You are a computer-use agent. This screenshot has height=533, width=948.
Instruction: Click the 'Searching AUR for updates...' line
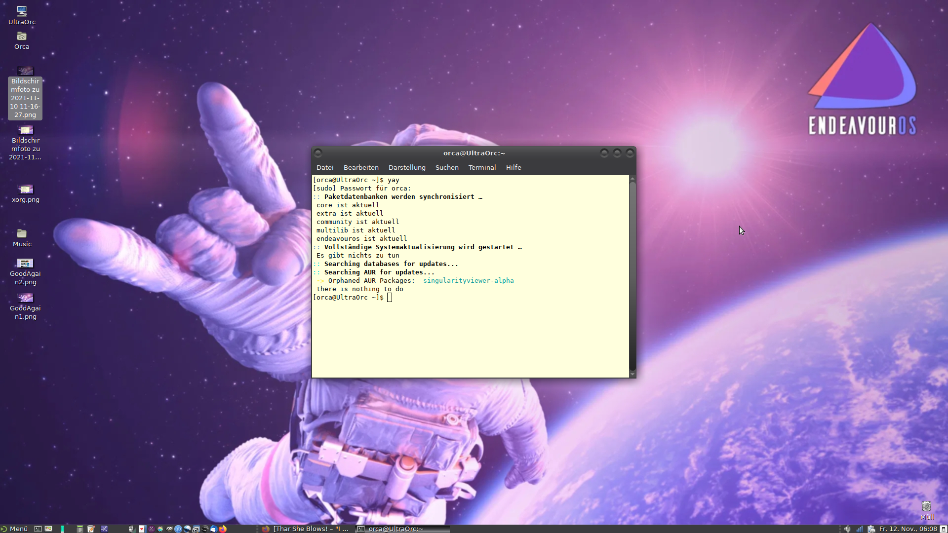[379, 272]
